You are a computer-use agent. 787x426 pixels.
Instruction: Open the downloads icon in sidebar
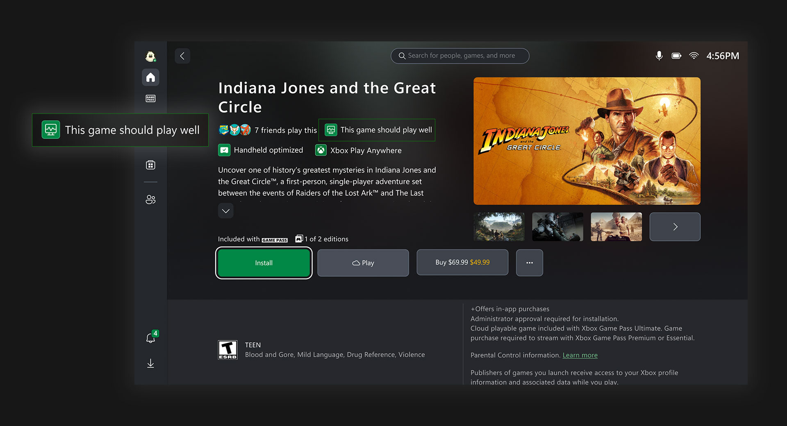[150, 363]
